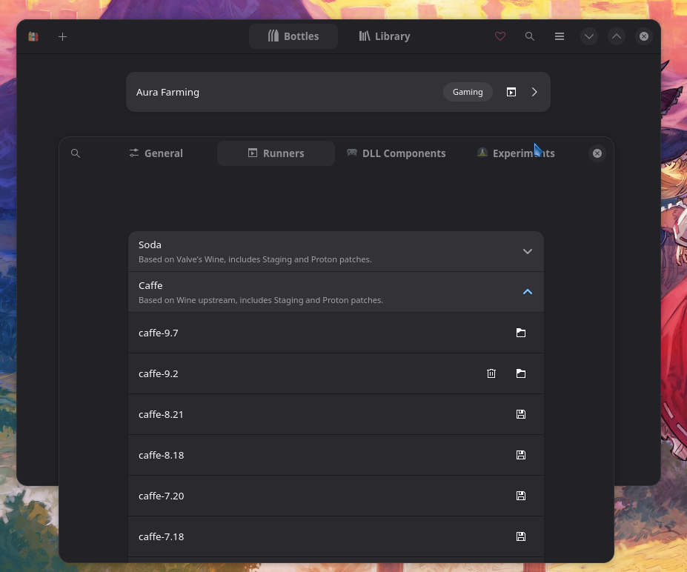Close the preferences dialog
Screen dimensions: 687x572
pos(597,153)
